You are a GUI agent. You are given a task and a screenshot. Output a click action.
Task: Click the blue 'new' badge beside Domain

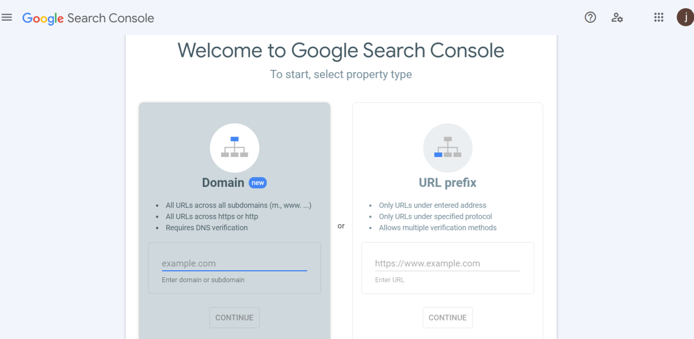pyautogui.click(x=258, y=182)
